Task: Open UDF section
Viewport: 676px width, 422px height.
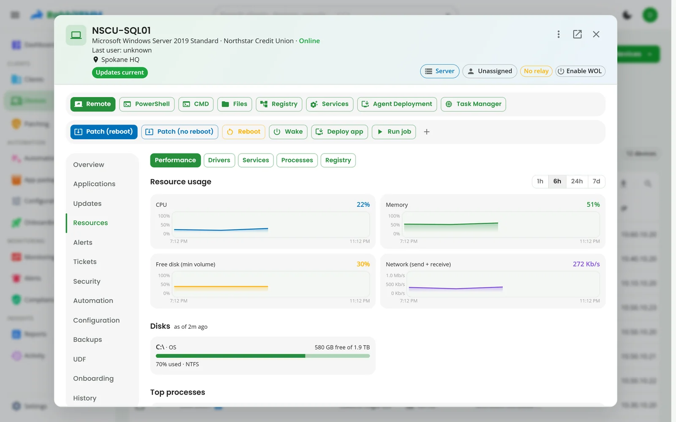Action: (x=102, y=360)
